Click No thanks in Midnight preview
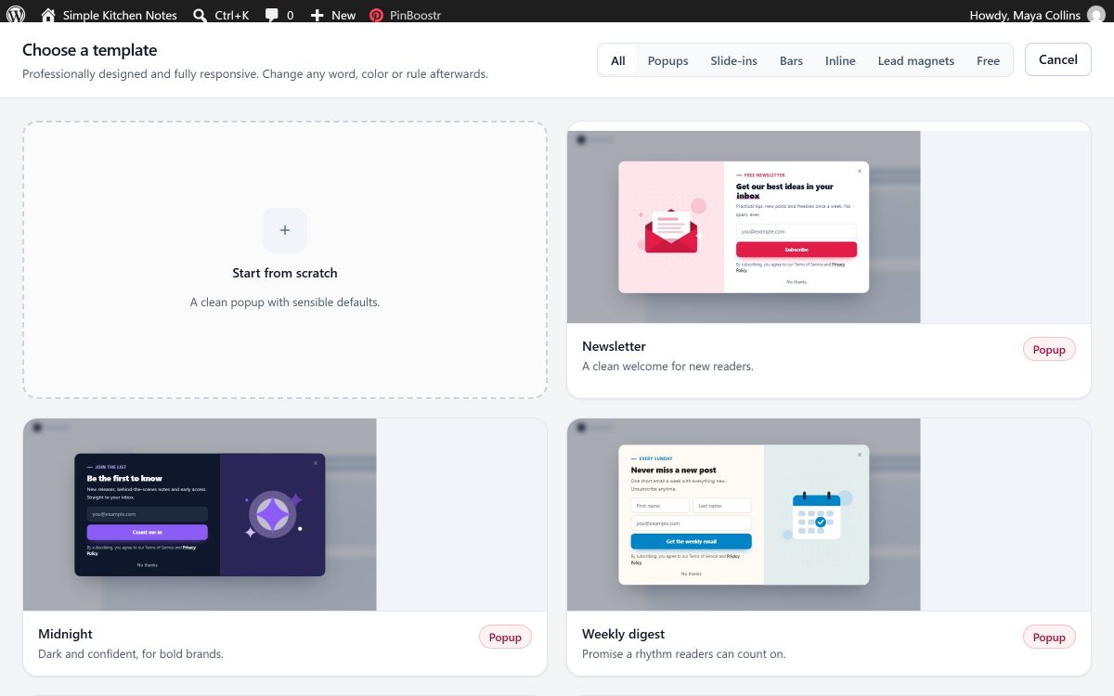The height and width of the screenshot is (696, 1114). click(148, 565)
